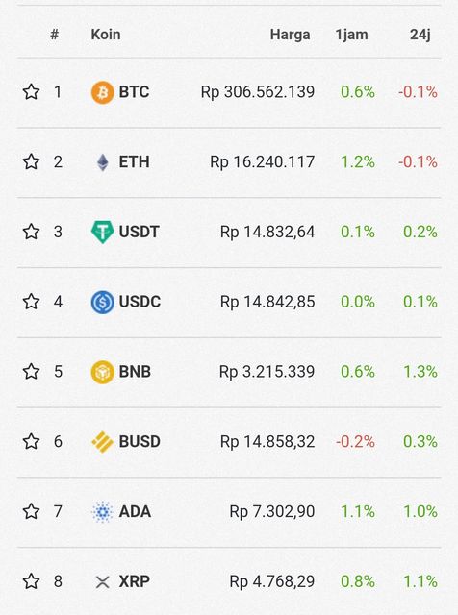This screenshot has height=615, width=458.
Task: Click the Bitcoin BTC coin logo
Action: [103, 92]
